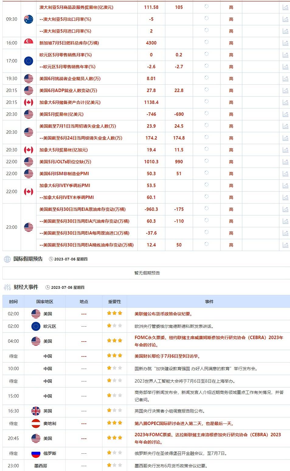Open chart icon for 美国5月JOLTs职位空缺 row
The image size is (290, 471).
(285, 162)
